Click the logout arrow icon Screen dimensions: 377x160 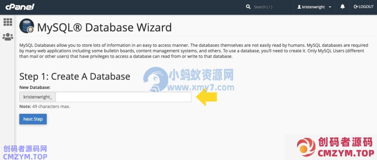(x=356, y=7)
